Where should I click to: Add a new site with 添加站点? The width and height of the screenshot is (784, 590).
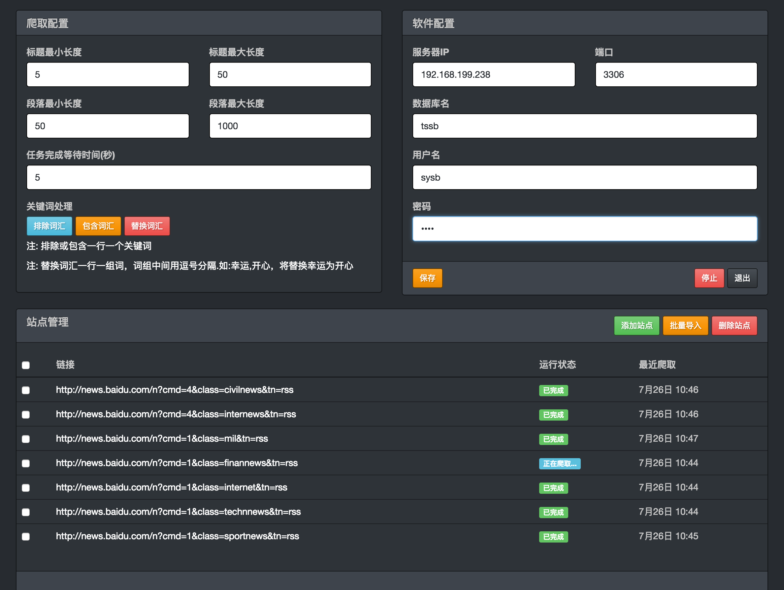click(x=637, y=325)
